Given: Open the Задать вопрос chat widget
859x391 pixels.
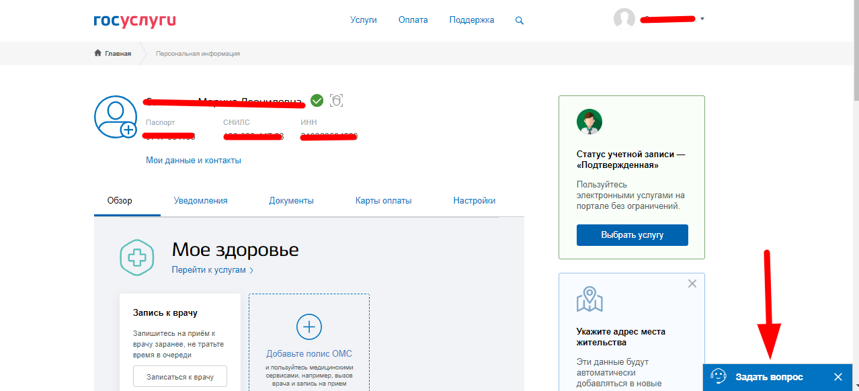Looking at the screenshot, I should coord(768,377).
